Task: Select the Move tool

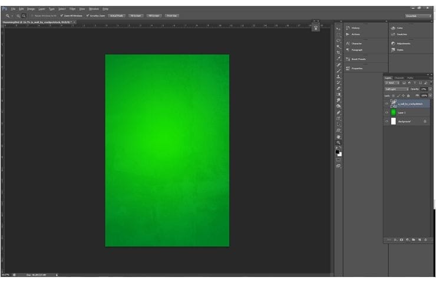Action: pos(338,29)
